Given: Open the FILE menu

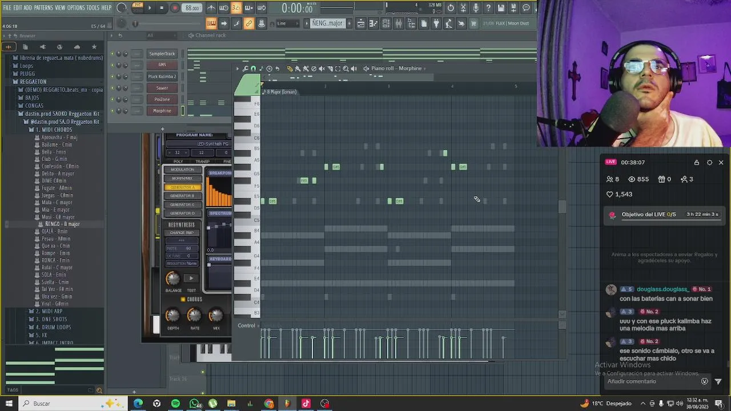Looking at the screenshot, I should tap(7, 8).
